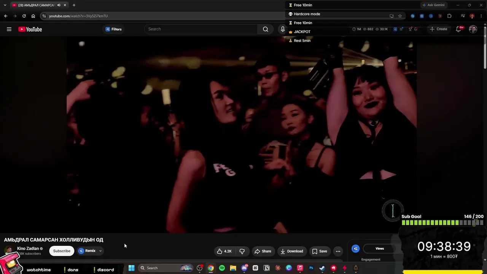
Task: Open YouTube notifications bell
Action: [459, 29]
